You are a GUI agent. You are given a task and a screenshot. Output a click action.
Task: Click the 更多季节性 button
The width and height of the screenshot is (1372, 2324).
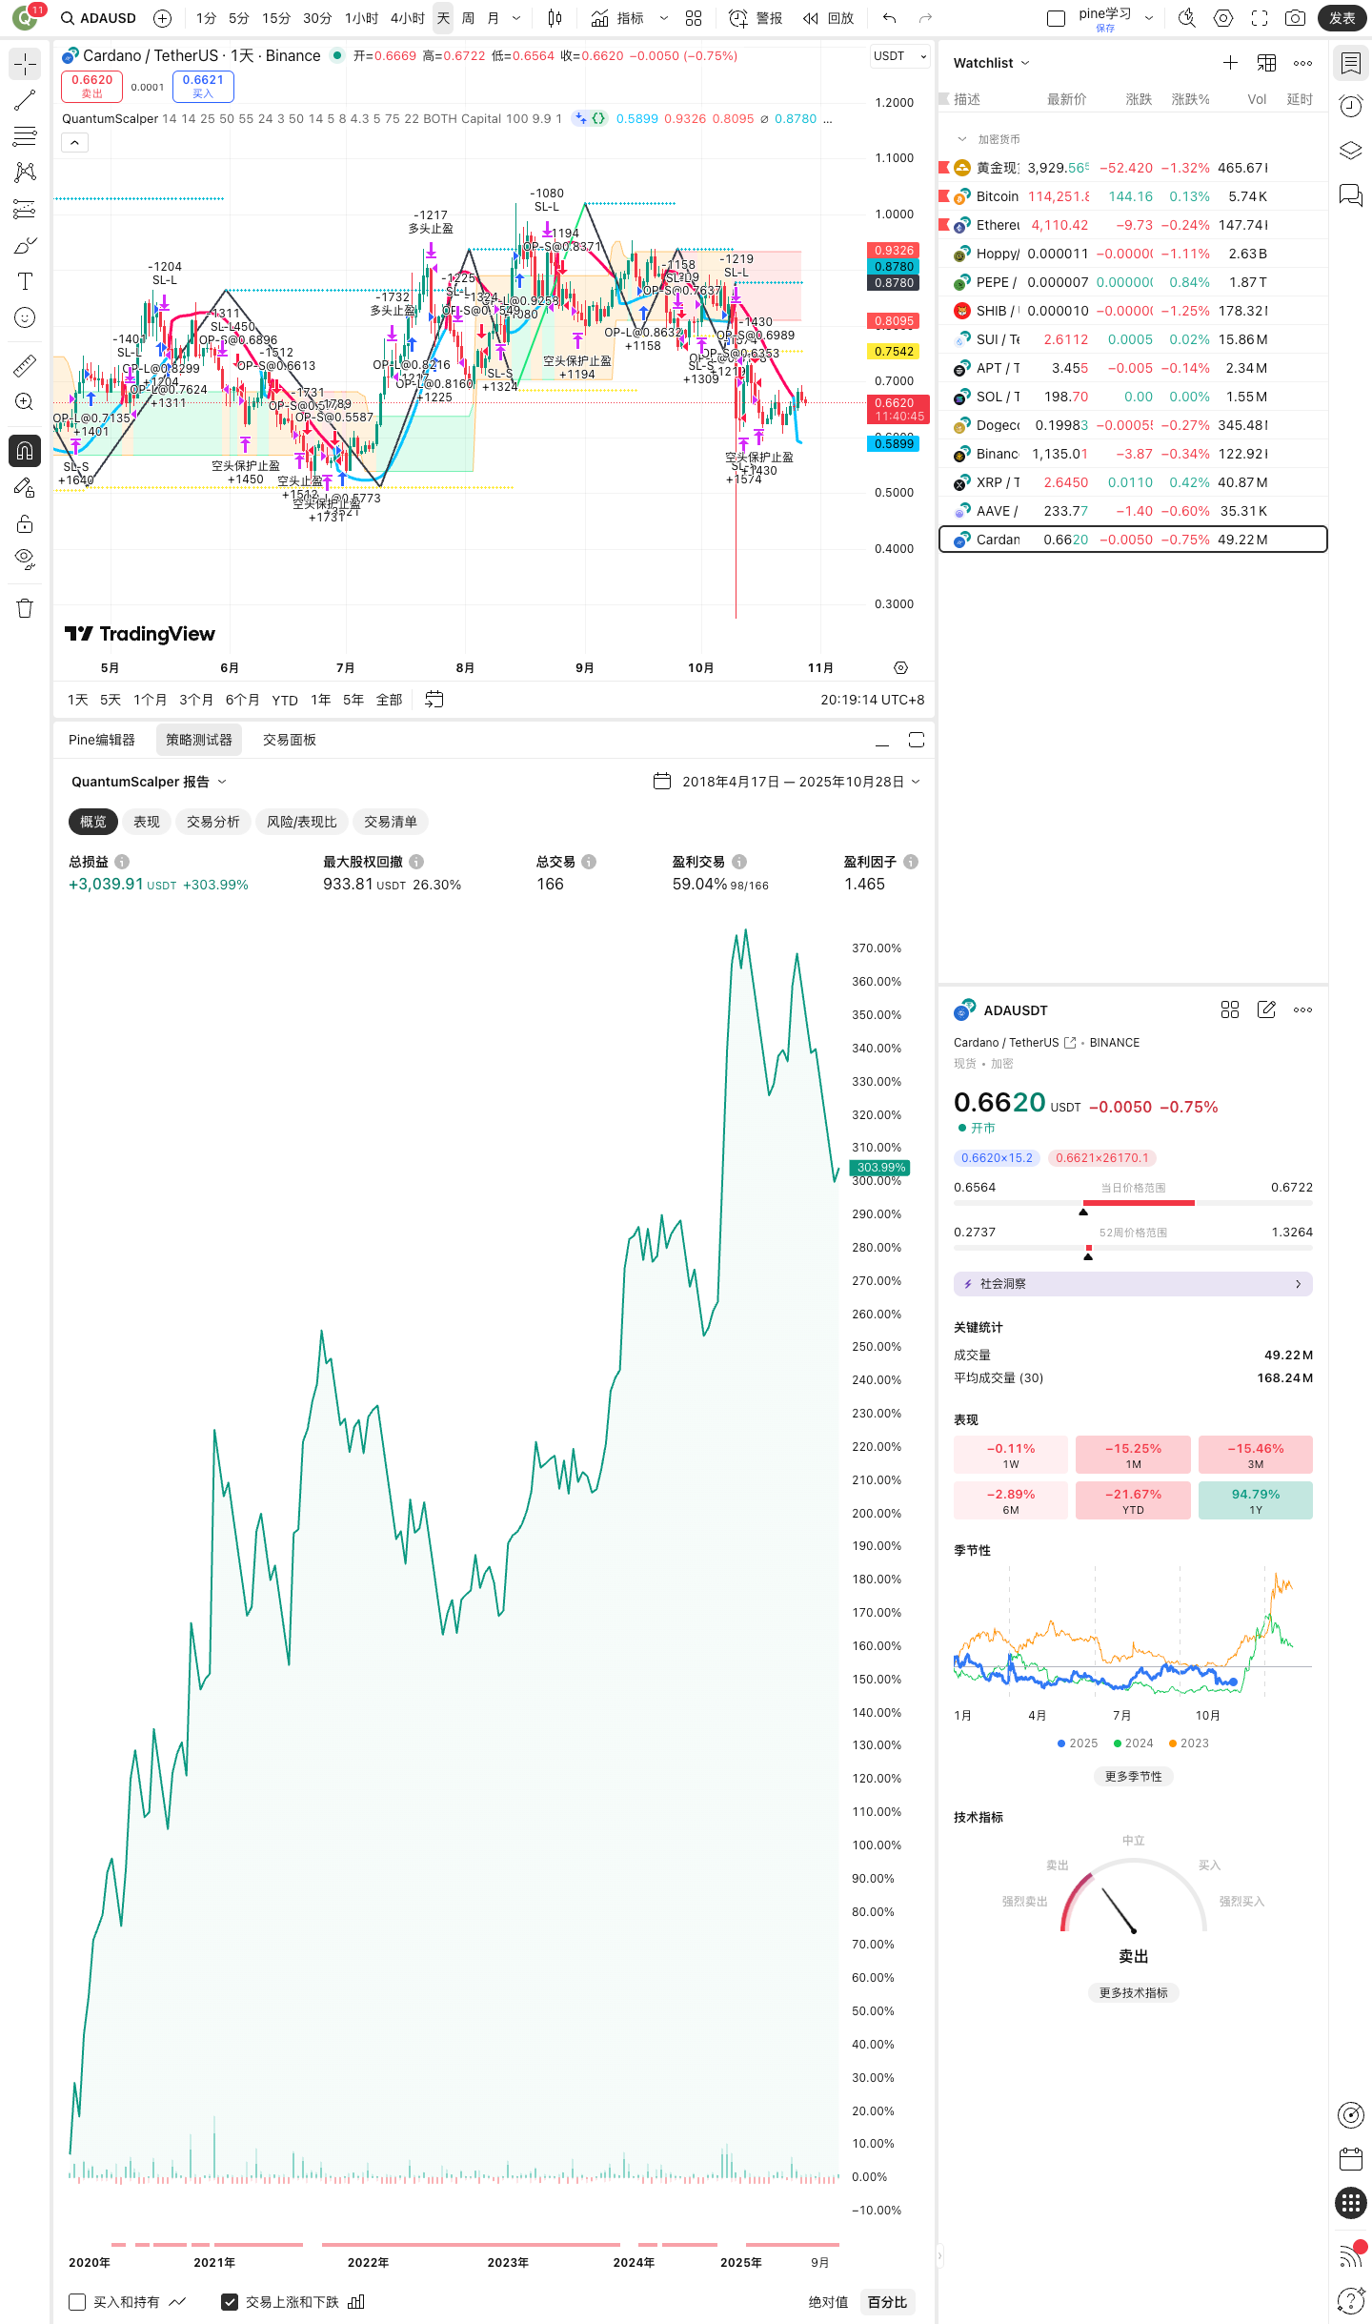tap(1133, 1776)
